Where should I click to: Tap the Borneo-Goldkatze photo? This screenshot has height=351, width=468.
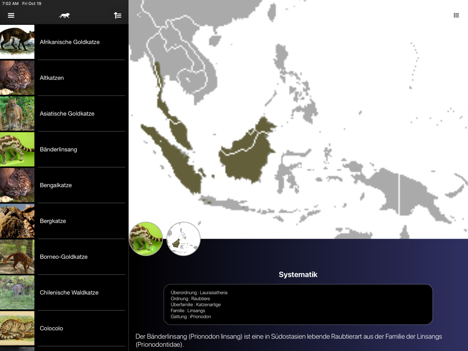(17, 256)
